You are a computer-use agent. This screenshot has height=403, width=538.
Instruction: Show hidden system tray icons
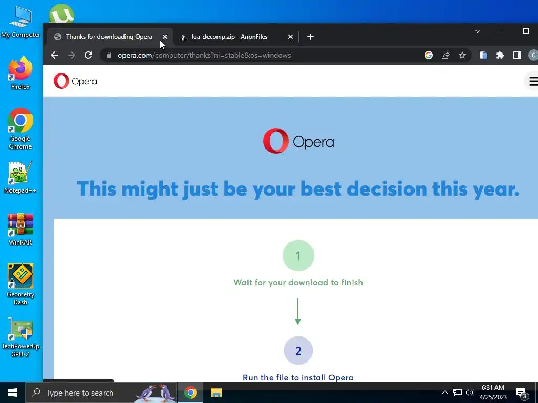click(x=444, y=393)
